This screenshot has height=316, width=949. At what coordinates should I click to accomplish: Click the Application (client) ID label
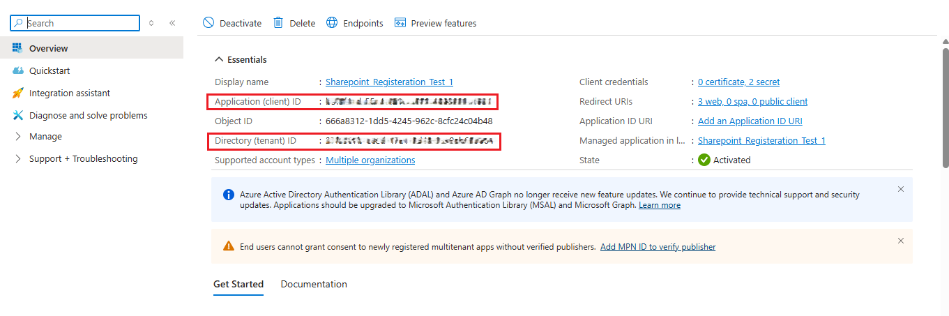pyautogui.click(x=258, y=101)
